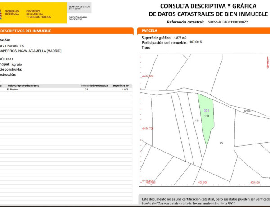Viewport: 270px width, 207px height.
Task: Click polygon label 031 on map
Action: click(x=206, y=111)
